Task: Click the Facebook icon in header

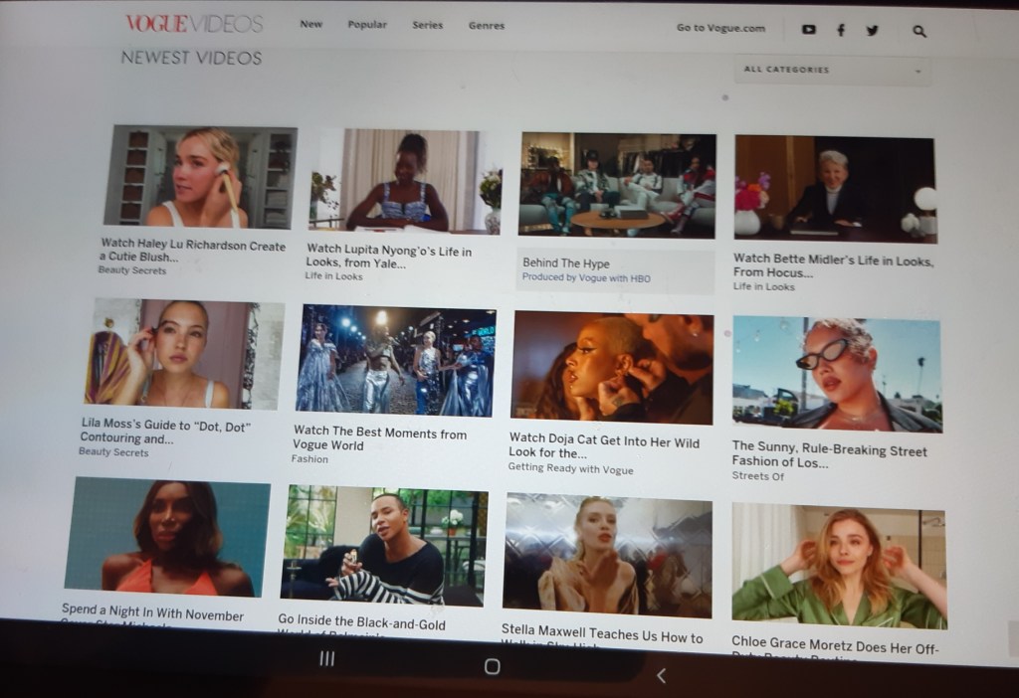Action: pos(841,30)
